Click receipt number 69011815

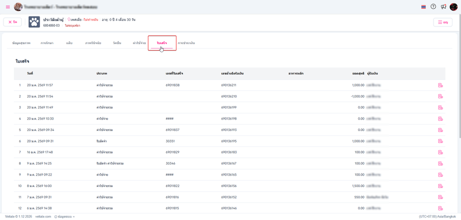(x=172, y=208)
